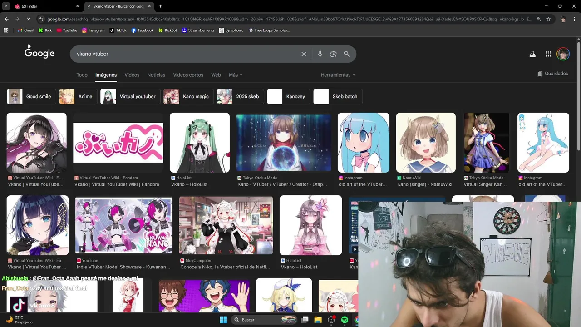This screenshot has height=327, width=581.
Task: Open Spotify from the taskbar
Action: [345, 320]
